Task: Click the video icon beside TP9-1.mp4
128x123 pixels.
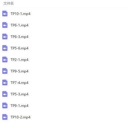Action: tap(5, 105)
